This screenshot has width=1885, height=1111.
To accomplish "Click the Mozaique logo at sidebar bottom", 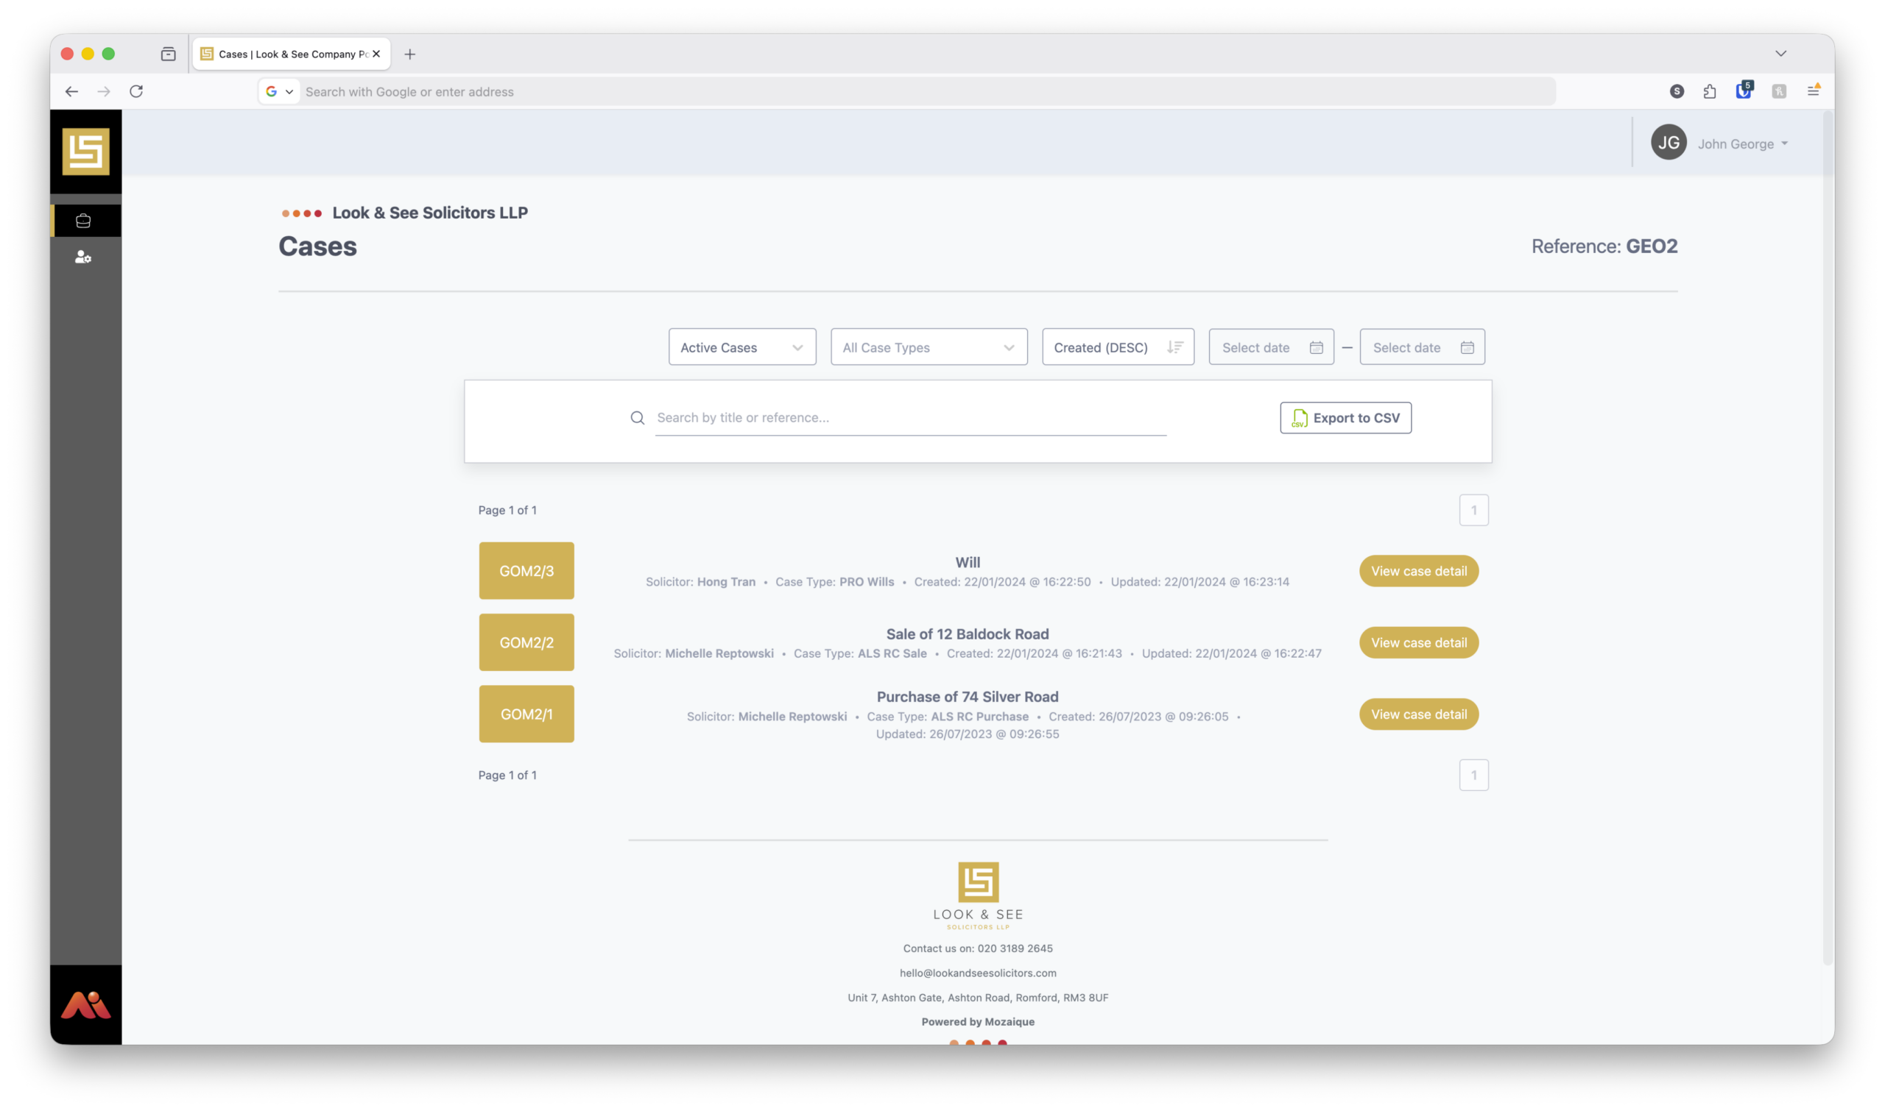I will [85, 1005].
